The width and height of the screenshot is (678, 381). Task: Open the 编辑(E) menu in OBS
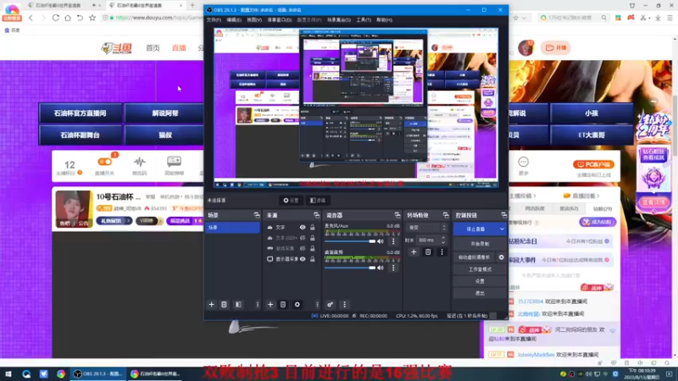tap(234, 19)
